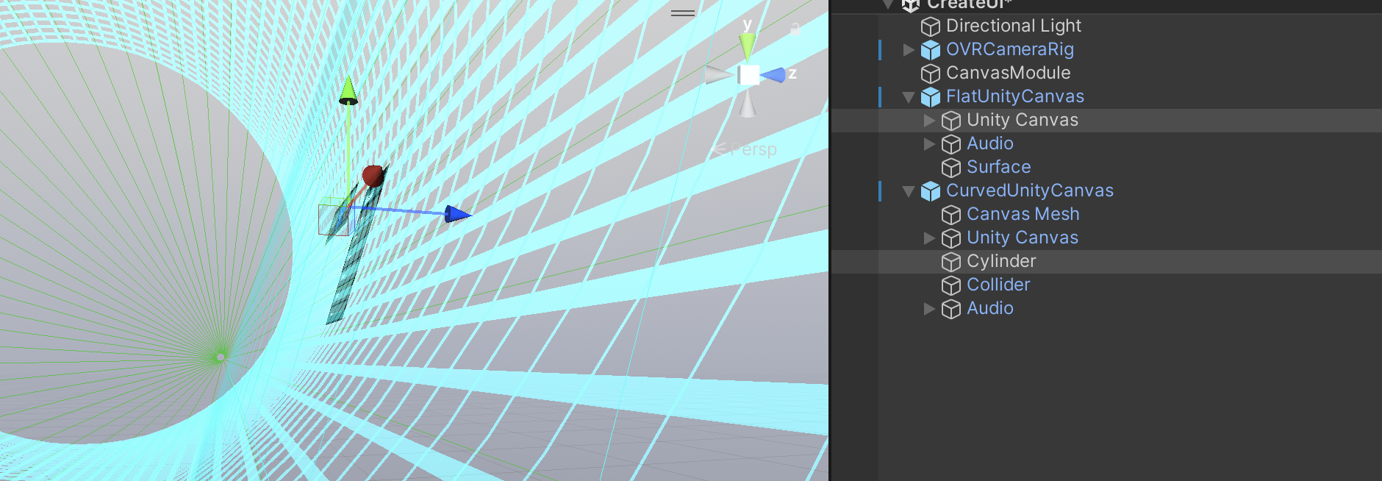Click the CanvasModule cube icon
The image size is (1382, 481).
coord(931,74)
